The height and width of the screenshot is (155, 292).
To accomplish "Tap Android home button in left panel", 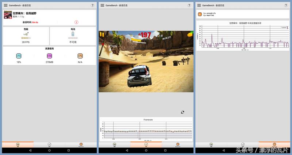I will pyautogui.click(x=49, y=150).
